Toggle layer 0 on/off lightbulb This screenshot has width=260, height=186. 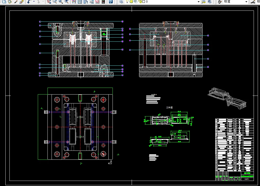[127, 2]
